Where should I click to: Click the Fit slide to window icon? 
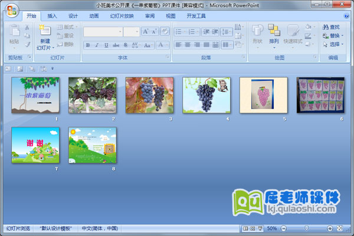click(340, 228)
